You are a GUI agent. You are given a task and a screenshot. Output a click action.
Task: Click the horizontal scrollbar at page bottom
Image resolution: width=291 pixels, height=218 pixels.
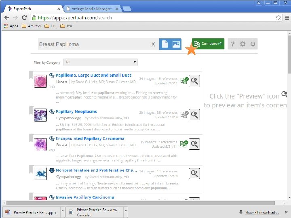point(141,203)
